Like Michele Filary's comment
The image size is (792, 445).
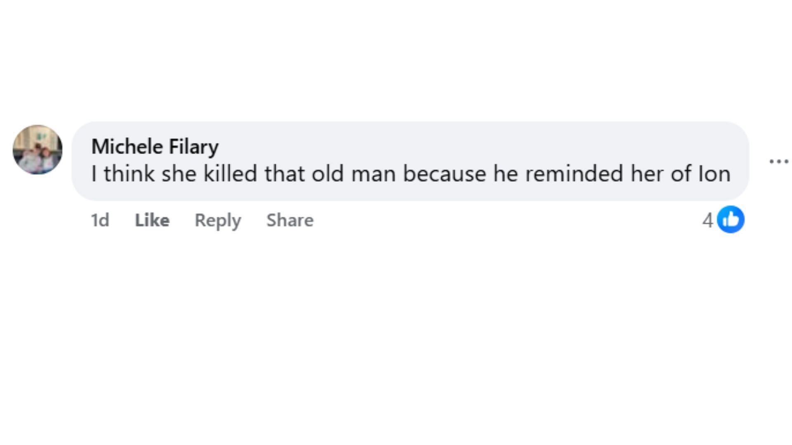(x=152, y=220)
